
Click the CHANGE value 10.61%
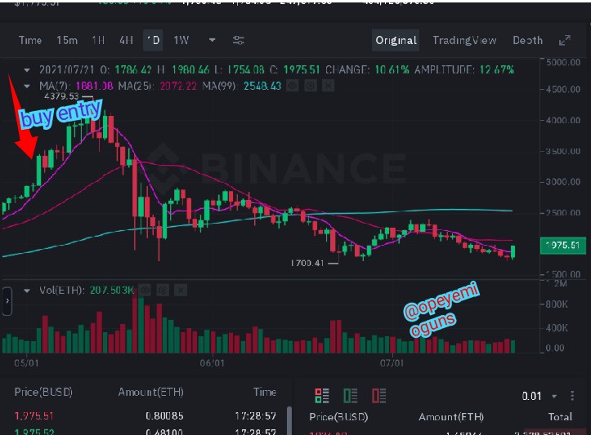click(x=392, y=70)
